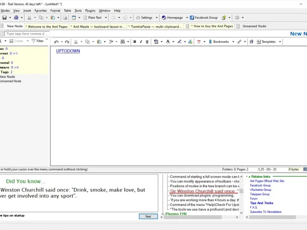
Task: Click the tags input field
Action: pyautogui.click(x=27, y=34)
